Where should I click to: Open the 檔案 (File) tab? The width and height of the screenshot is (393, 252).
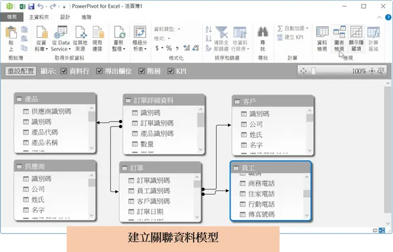click(12, 17)
